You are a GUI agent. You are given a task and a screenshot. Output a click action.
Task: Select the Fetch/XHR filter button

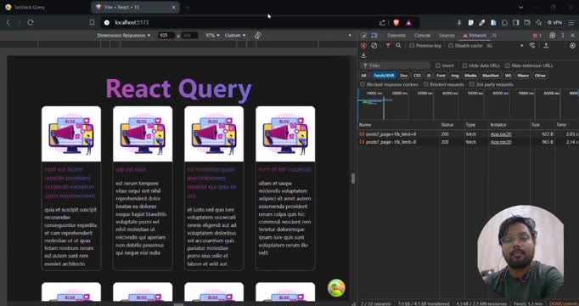pos(384,76)
